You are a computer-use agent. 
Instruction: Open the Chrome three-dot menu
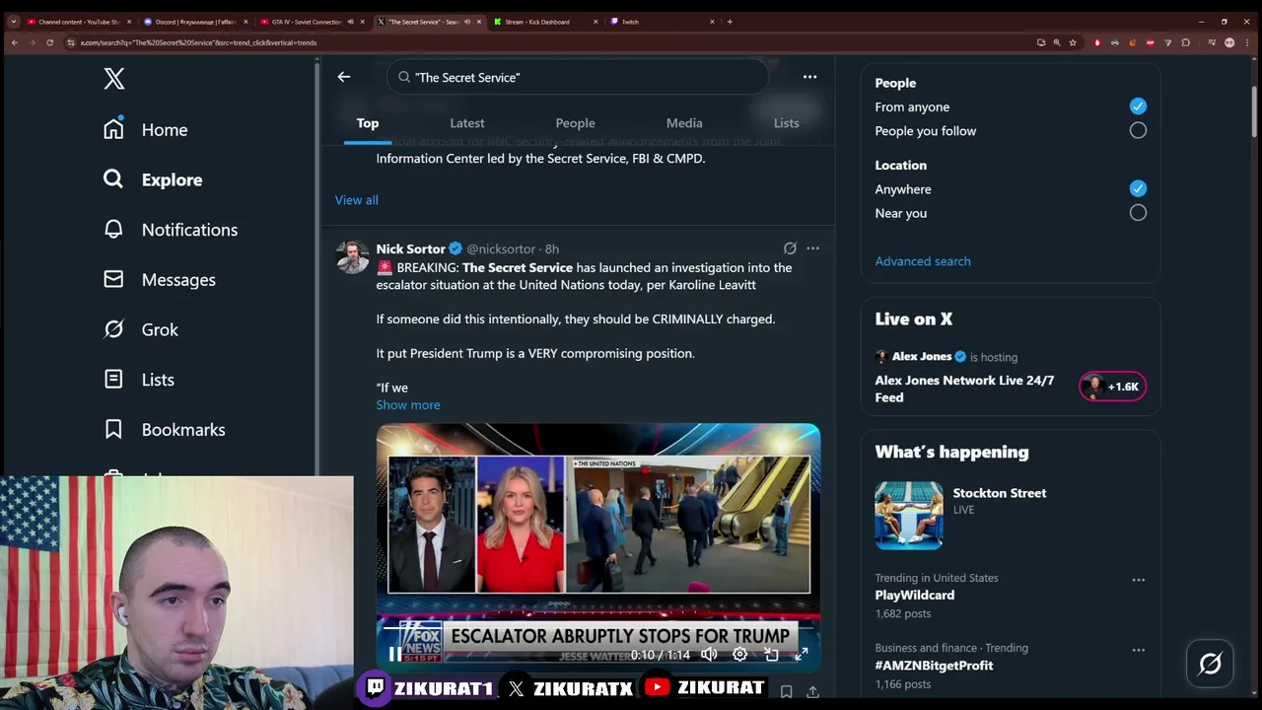1248,42
